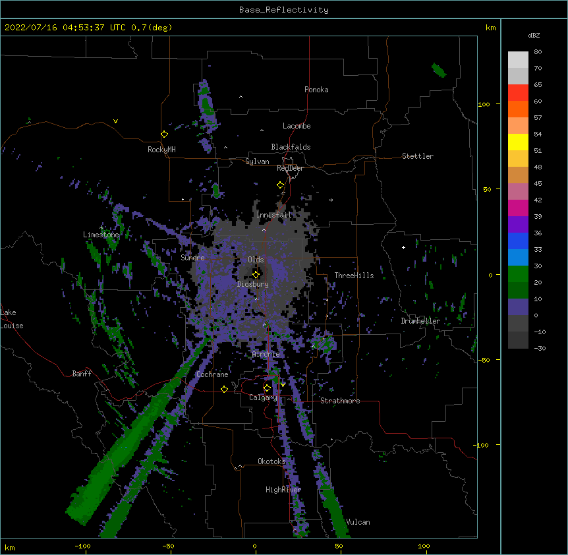
Task: Click the 65 value in the dBZ legend
Action: click(x=538, y=85)
